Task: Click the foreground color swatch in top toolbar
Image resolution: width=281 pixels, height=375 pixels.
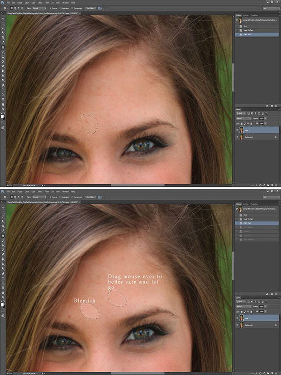Action: click(2, 116)
